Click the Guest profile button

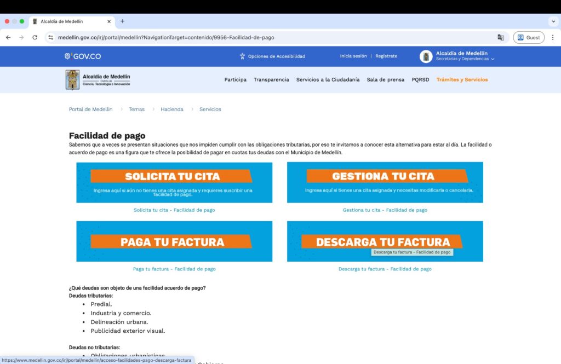528,37
